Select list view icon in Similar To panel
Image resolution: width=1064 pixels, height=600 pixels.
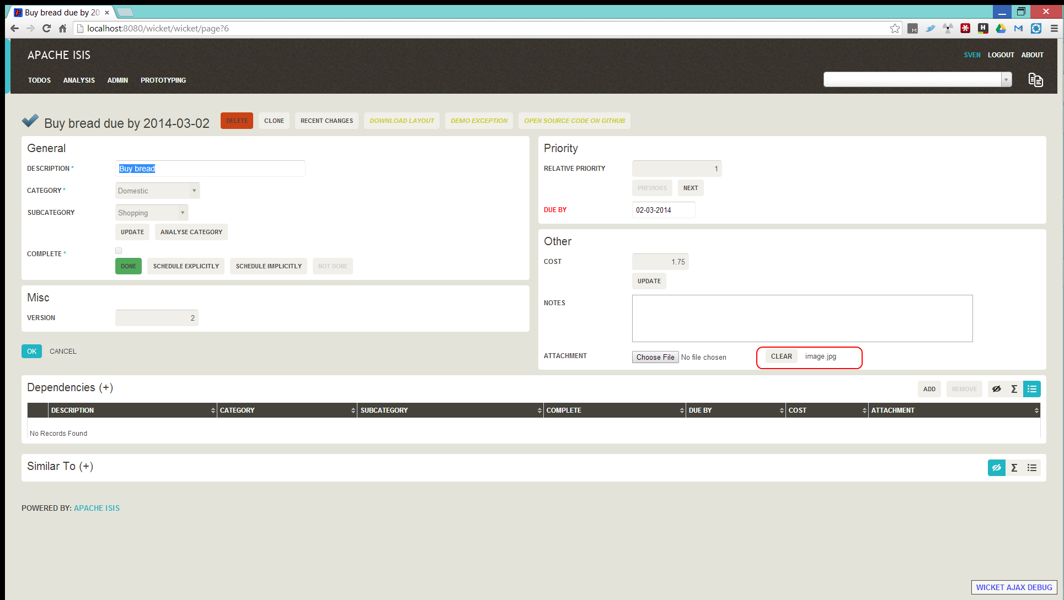[1031, 468]
